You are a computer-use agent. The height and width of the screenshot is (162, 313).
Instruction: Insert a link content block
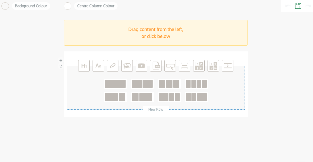click(x=113, y=66)
